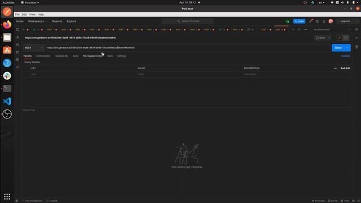This screenshot has width=361, height=203.
Task: Open OBS Studio from the dock
Action: [7, 114]
